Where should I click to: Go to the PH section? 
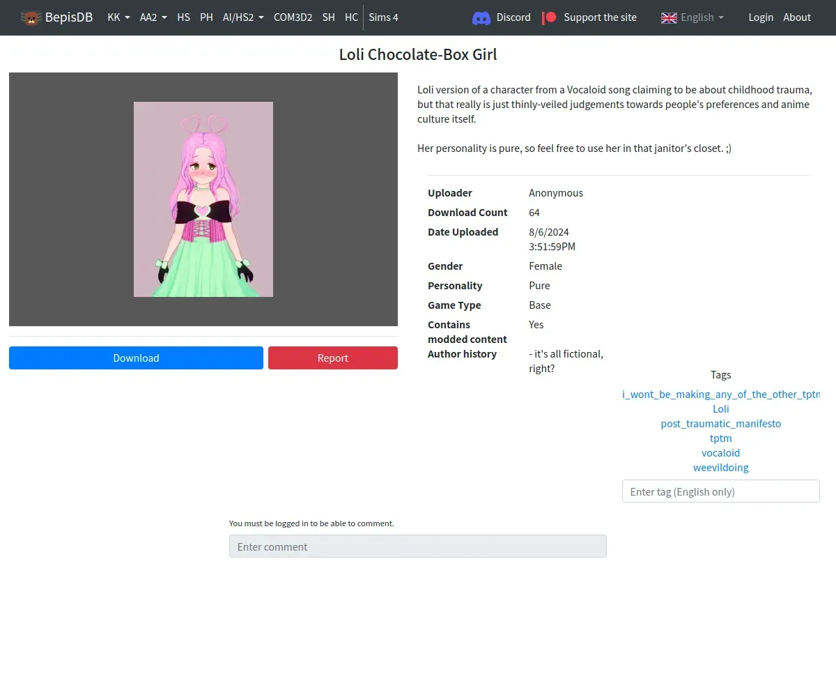(x=206, y=17)
